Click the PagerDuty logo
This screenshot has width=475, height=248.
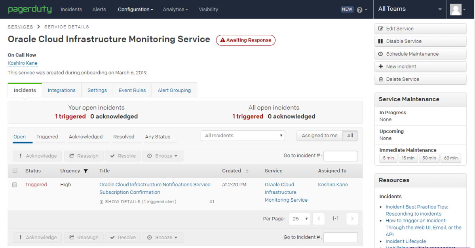30,9
